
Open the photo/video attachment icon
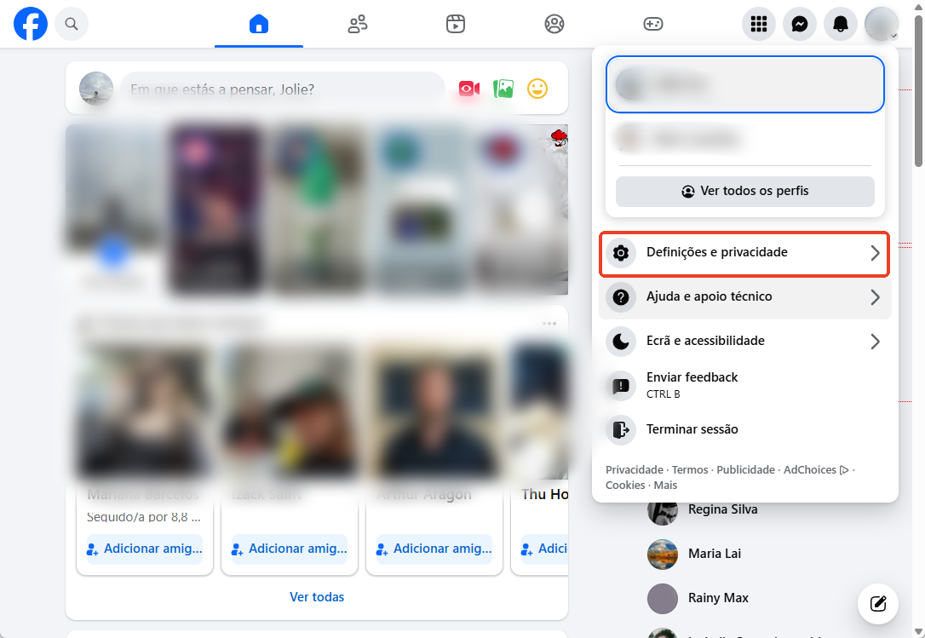click(503, 89)
